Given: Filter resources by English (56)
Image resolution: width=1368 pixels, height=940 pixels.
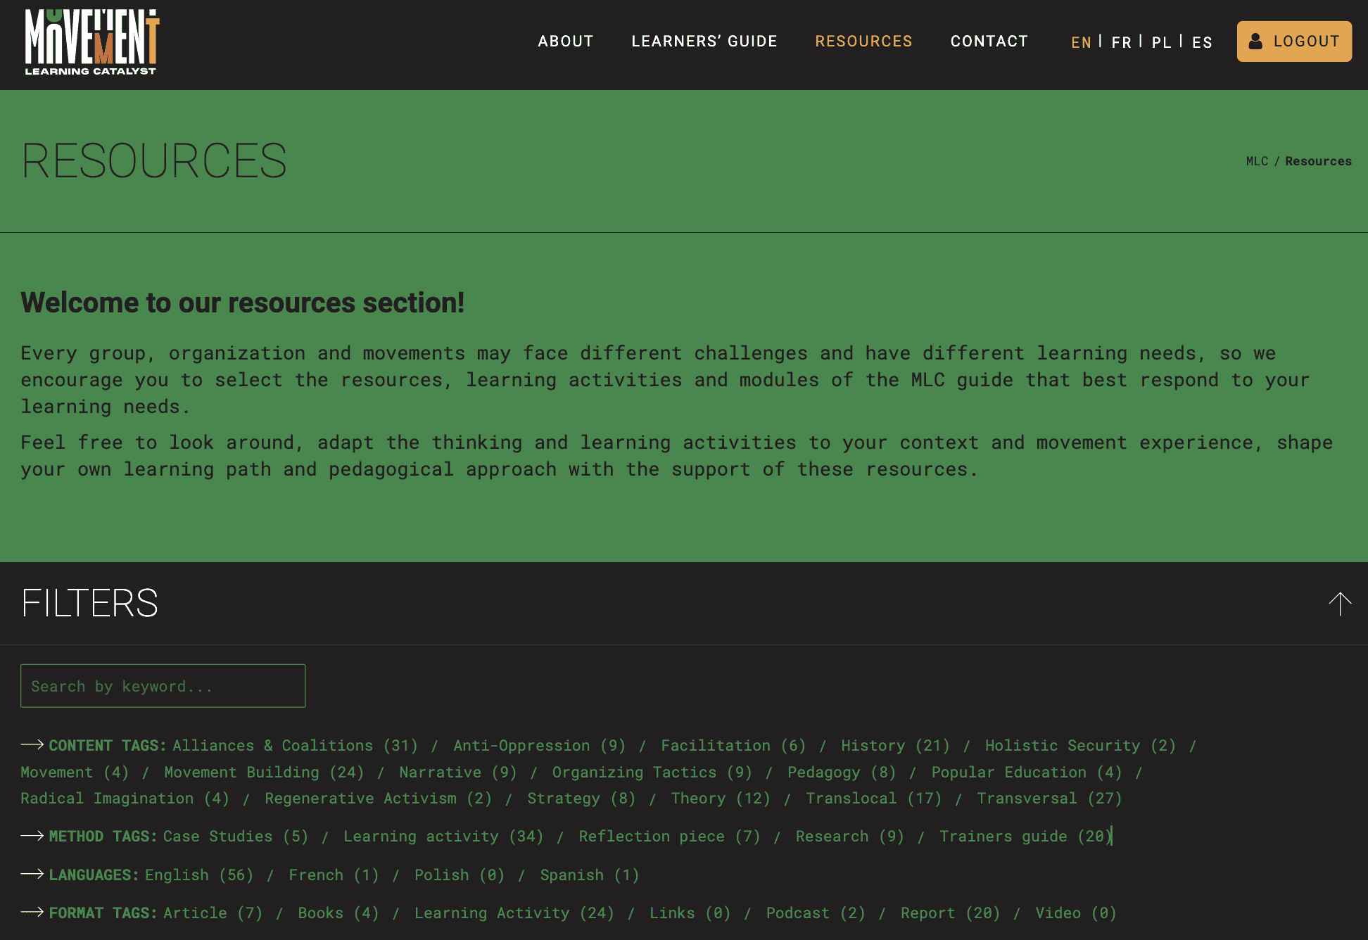Looking at the screenshot, I should [x=199, y=875].
